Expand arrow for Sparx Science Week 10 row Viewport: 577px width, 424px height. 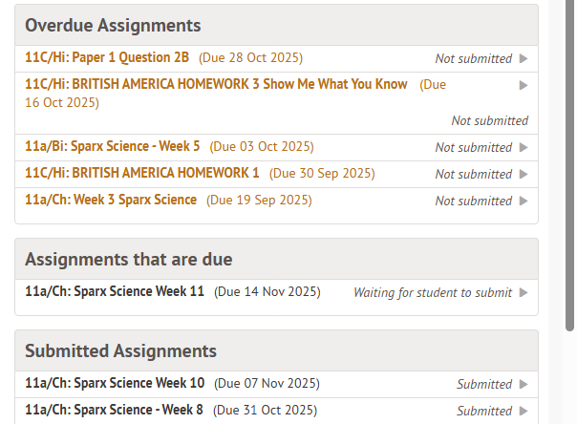524,385
